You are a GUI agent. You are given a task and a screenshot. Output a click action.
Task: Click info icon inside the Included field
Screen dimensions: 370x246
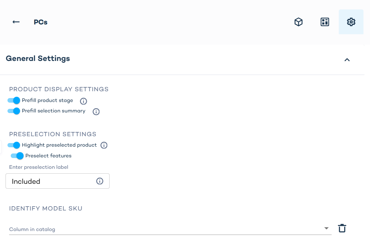100,181
